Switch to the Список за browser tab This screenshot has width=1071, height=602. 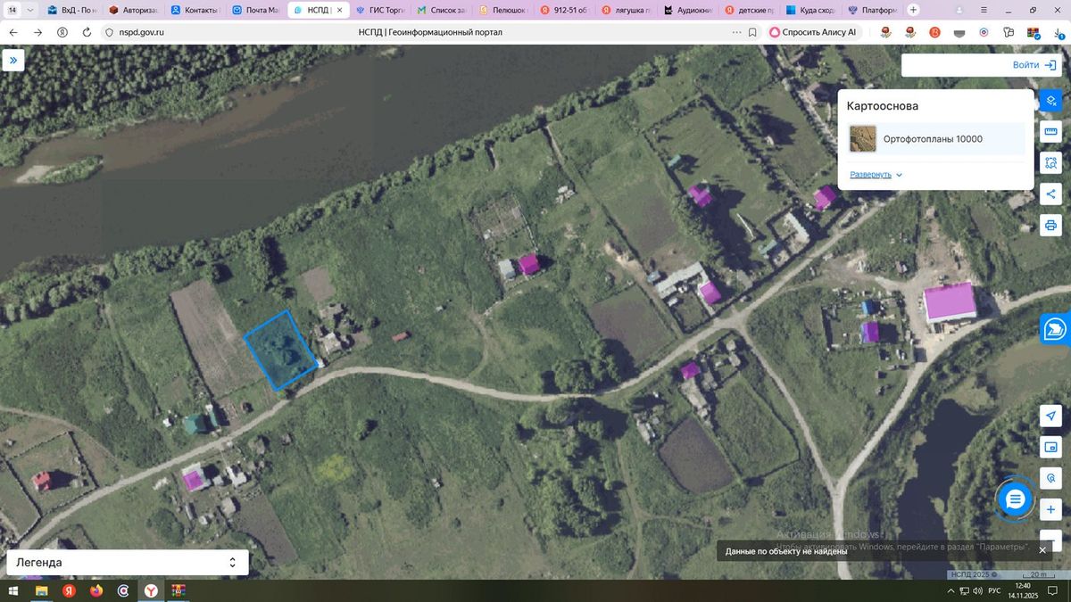(x=443, y=10)
